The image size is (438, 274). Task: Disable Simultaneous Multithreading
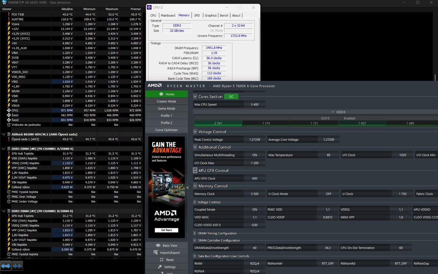tap(255, 155)
